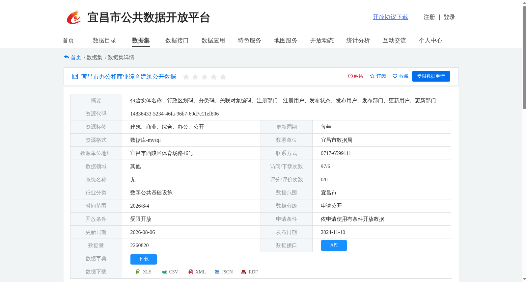Click the 受限数据申请 button
The height and width of the screenshot is (282, 527).
(x=431, y=76)
